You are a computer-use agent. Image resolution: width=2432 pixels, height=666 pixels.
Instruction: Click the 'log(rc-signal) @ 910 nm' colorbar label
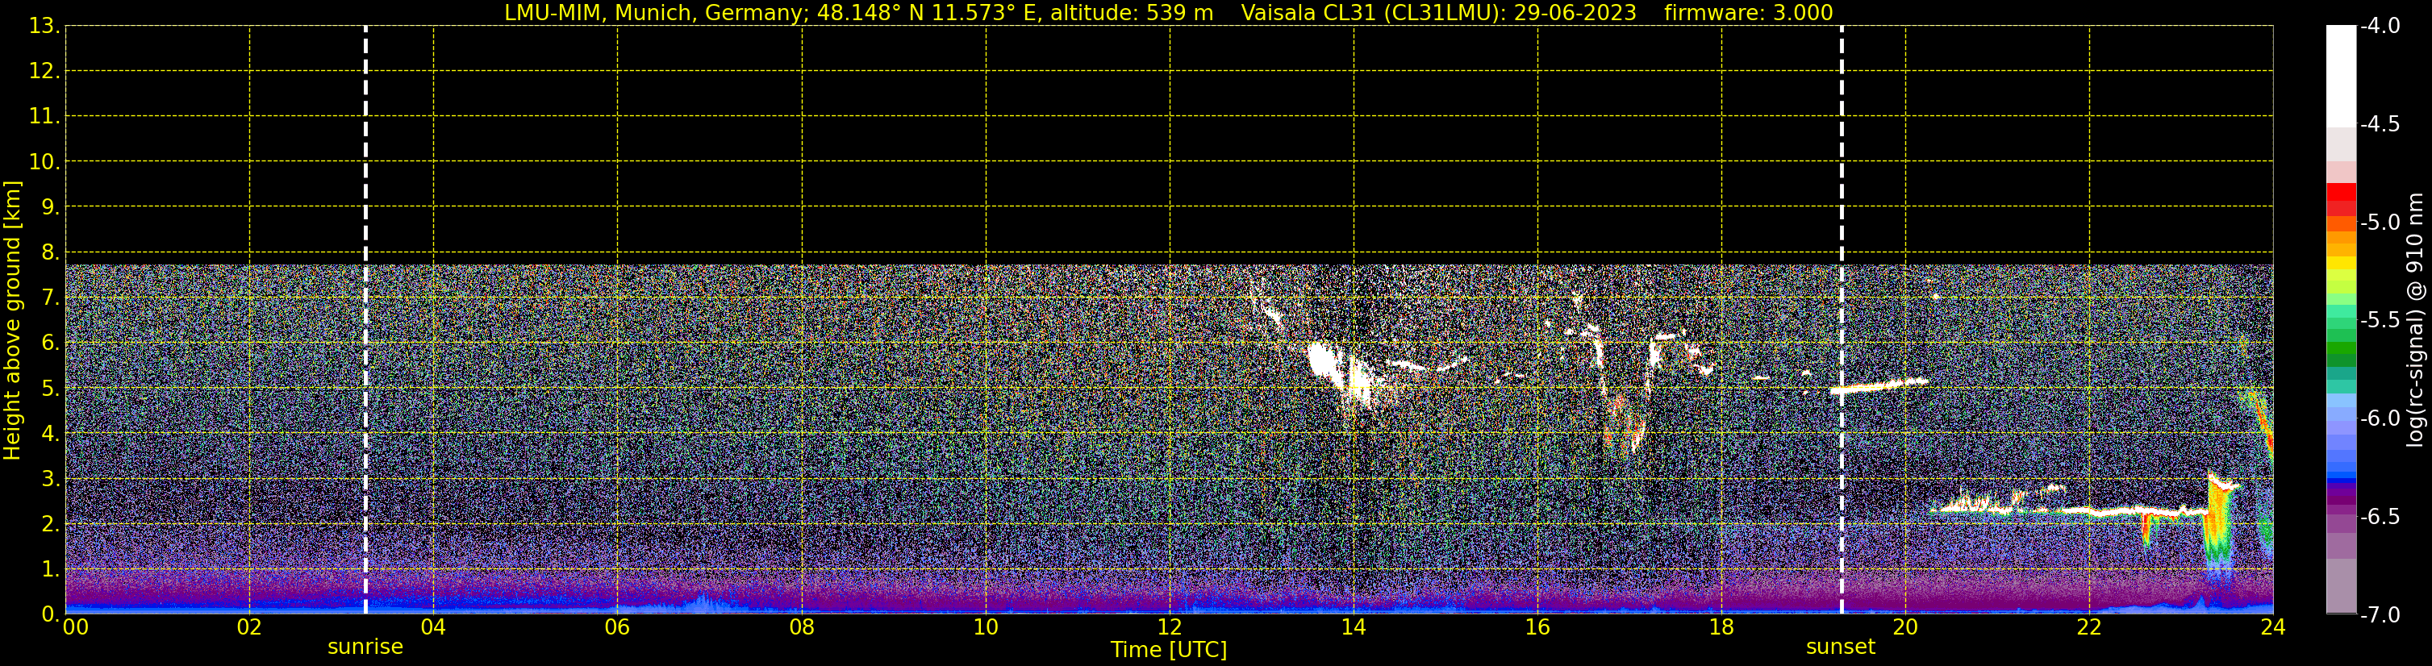tap(2416, 320)
